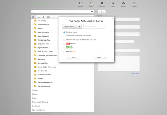
Task: Open the Privacy Policy link
Action: (135, 74)
